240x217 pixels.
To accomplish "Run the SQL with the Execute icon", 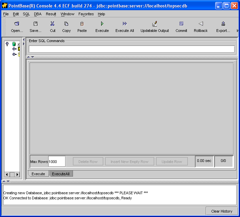I will click(102, 24).
